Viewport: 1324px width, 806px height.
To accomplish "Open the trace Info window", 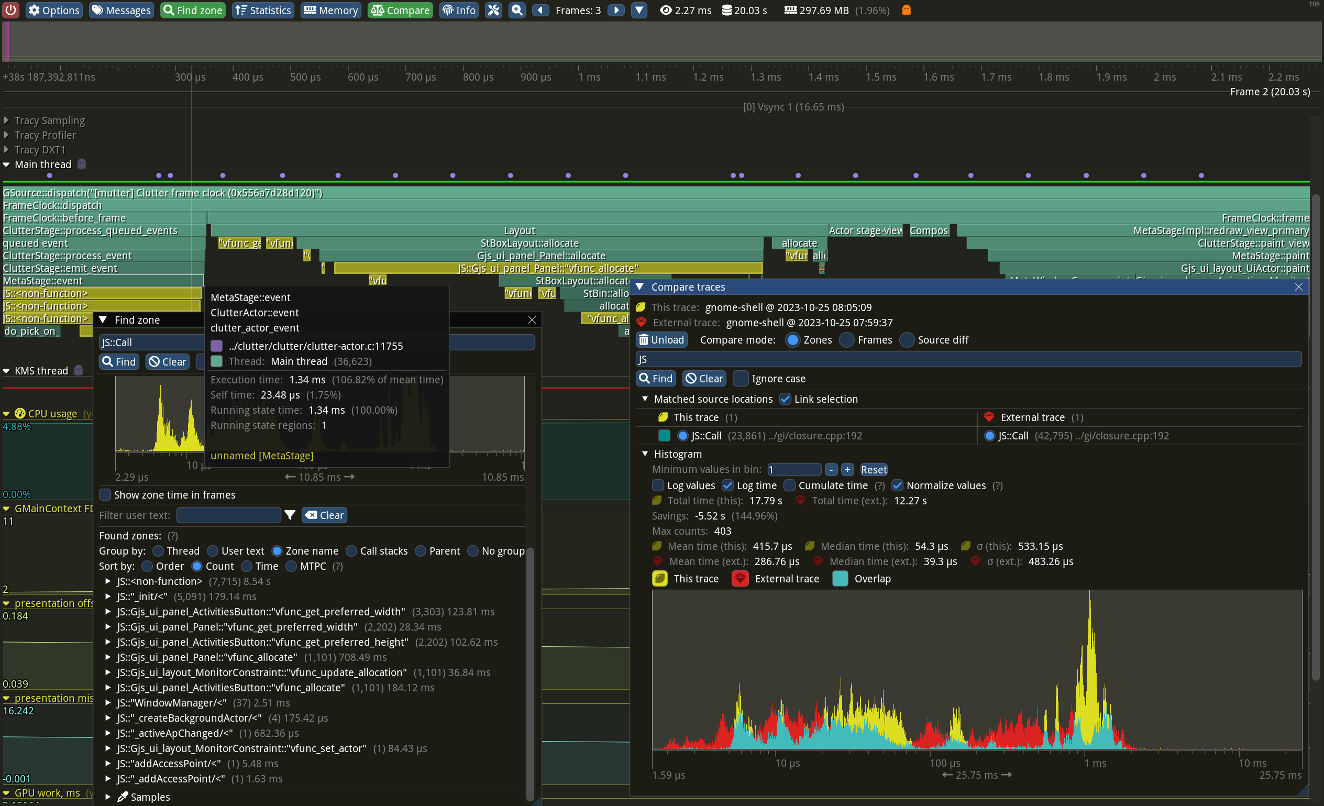I will 458,9.
